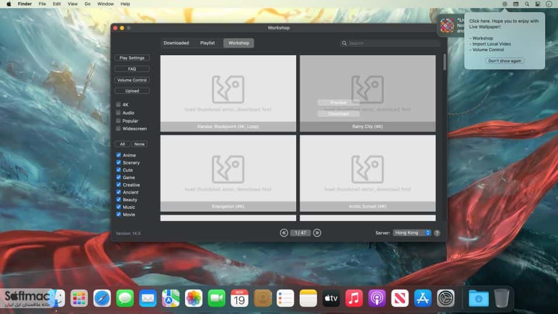Uncheck the Music category

tap(119, 207)
